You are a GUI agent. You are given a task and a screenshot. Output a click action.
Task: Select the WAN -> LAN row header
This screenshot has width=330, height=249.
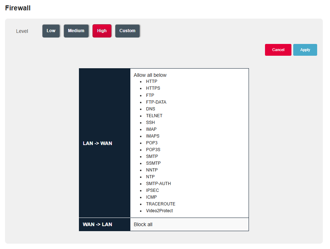(97, 224)
